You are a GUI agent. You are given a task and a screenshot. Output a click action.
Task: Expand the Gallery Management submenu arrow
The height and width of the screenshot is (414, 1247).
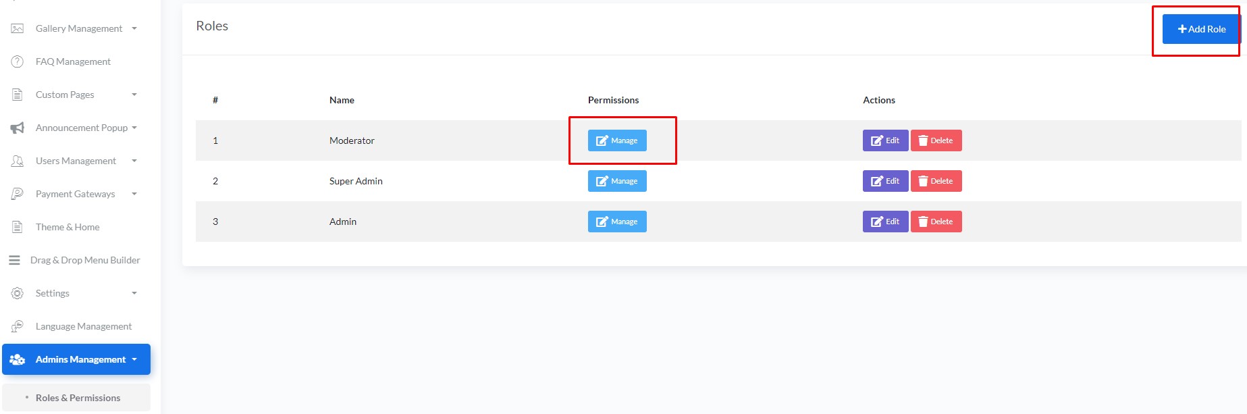134,28
